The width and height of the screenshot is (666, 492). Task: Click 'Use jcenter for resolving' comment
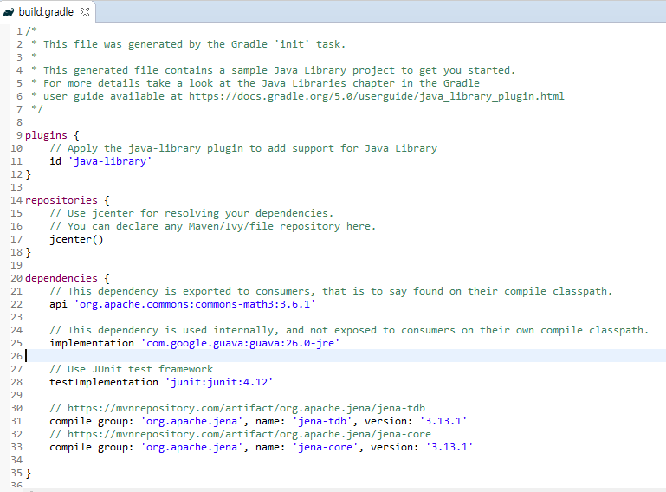point(191,213)
